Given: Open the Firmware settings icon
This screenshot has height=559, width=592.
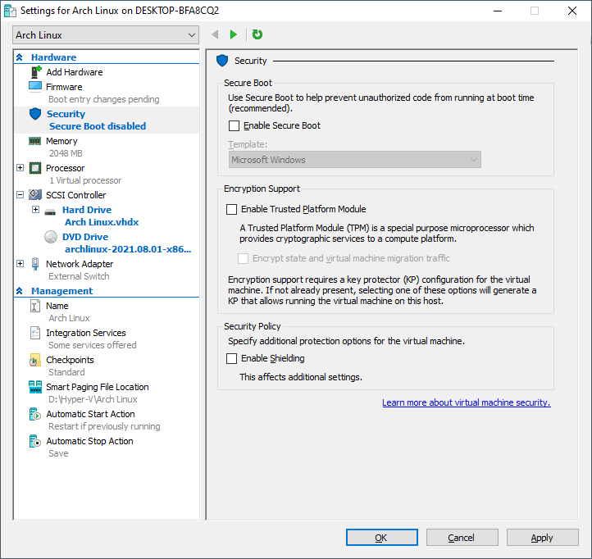Looking at the screenshot, I should (x=35, y=86).
